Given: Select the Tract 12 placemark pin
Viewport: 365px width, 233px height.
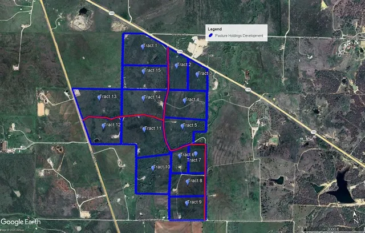Looking at the screenshot, I should click(104, 125).
